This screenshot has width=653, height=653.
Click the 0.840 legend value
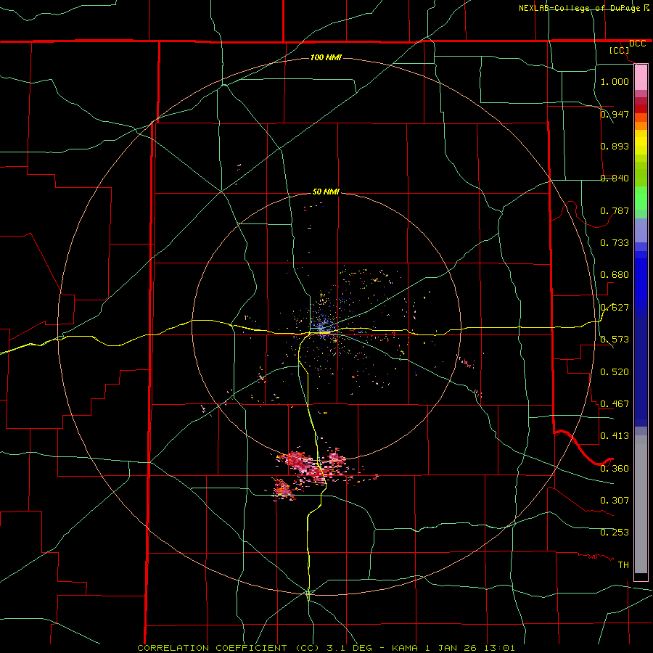pyautogui.click(x=615, y=178)
